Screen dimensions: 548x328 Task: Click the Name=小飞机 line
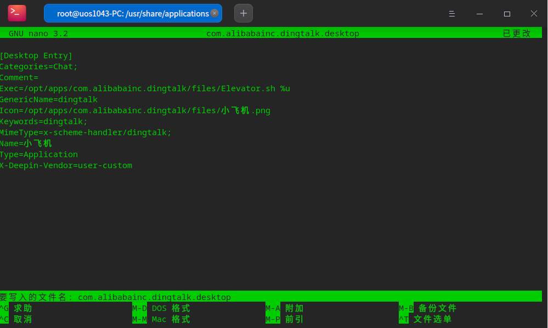click(x=26, y=143)
